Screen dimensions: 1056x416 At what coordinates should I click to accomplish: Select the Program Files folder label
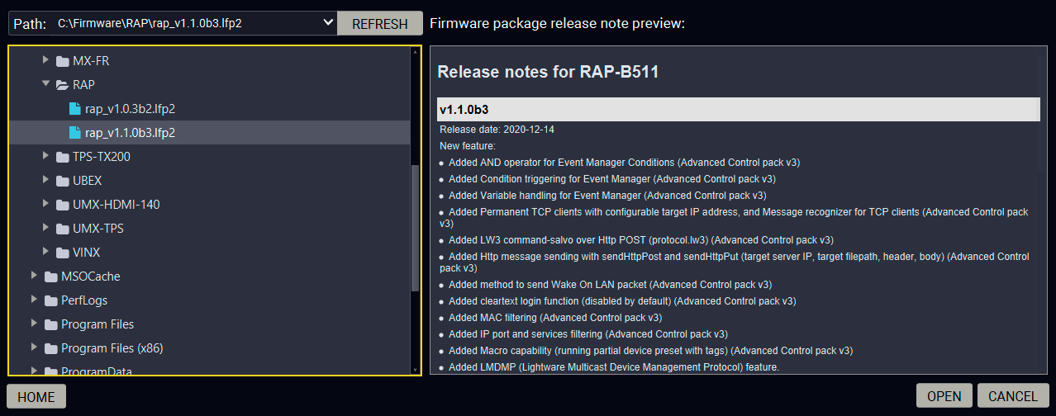coord(98,324)
